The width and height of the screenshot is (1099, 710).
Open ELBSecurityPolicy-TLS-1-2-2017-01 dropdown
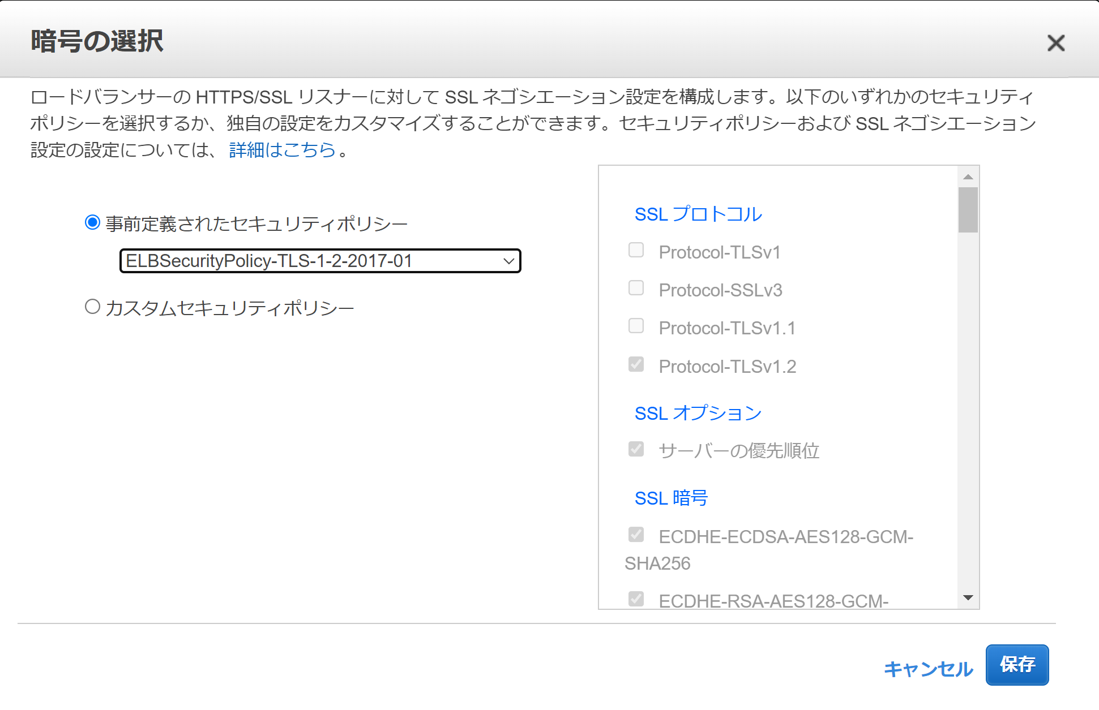point(320,261)
